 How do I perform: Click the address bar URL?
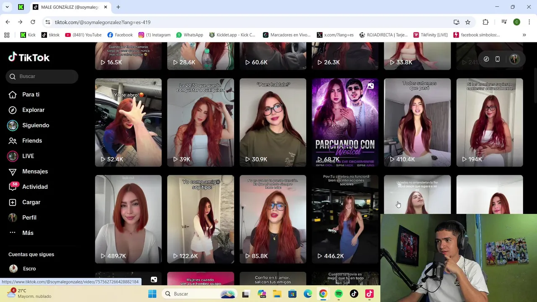(103, 22)
